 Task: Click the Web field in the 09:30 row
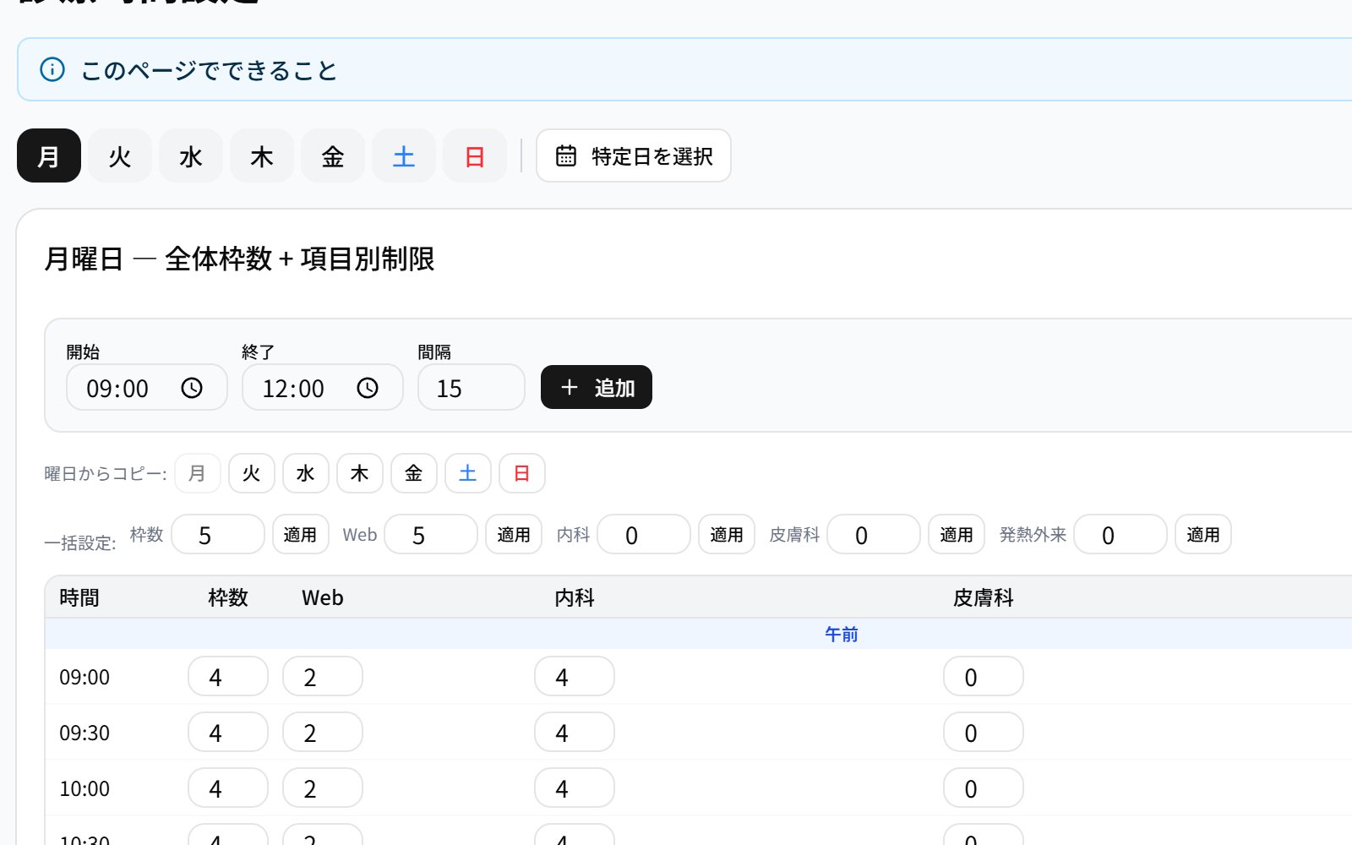(323, 732)
